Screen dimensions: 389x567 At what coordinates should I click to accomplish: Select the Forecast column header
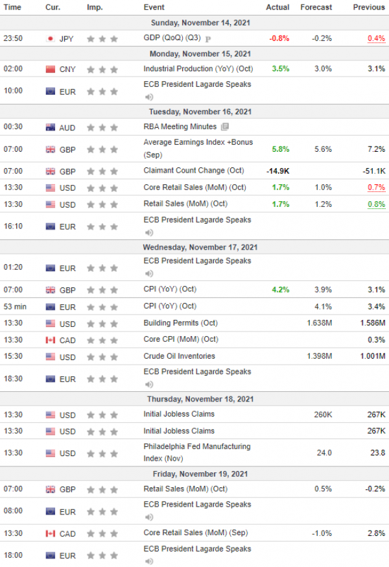[x=316, y=7]
